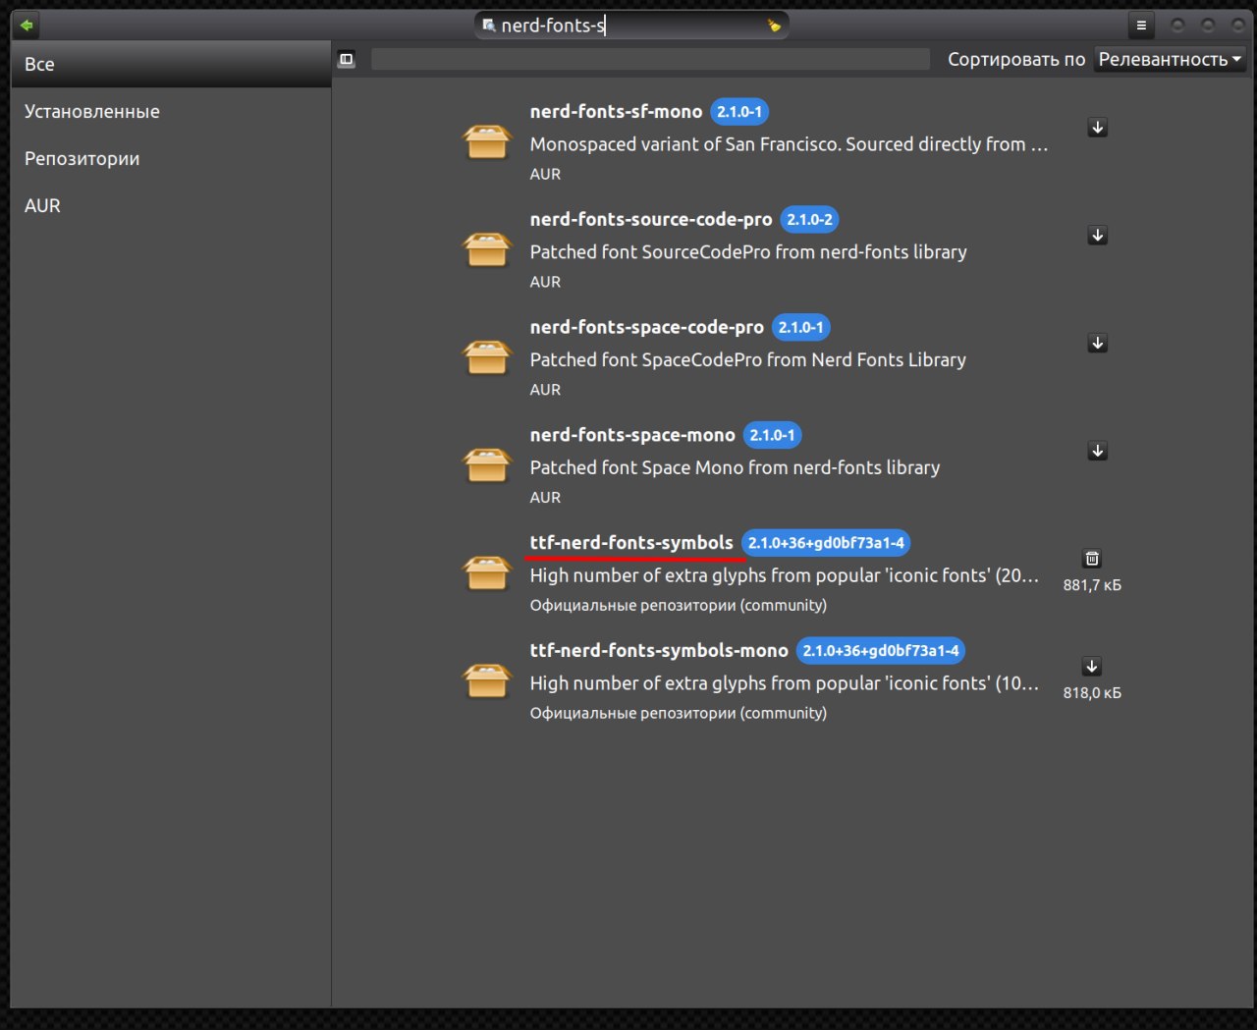This screenshot has height=1030, width=1257.
Task: Click version badge 2.1.0-1 of nerd-fonts-sf-mono
Action: (739, 112)
